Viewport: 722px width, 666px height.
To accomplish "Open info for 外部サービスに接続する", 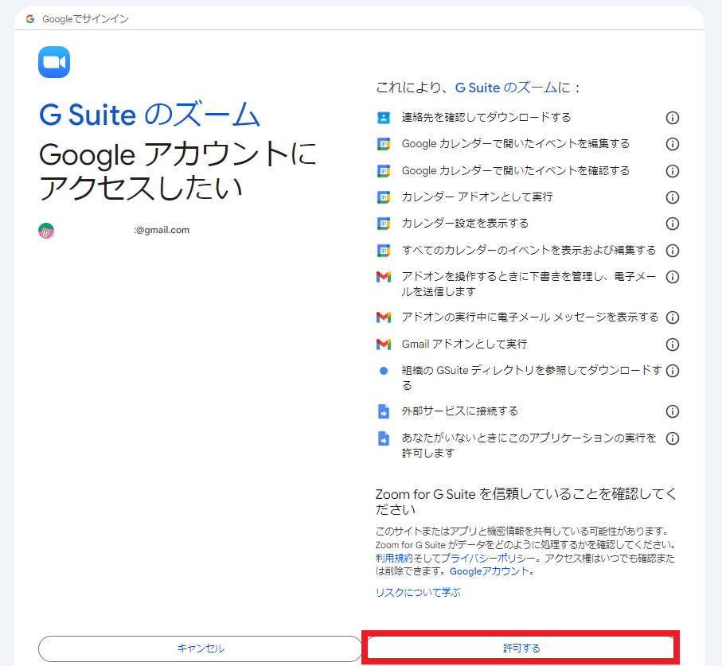I will (672, 411).
